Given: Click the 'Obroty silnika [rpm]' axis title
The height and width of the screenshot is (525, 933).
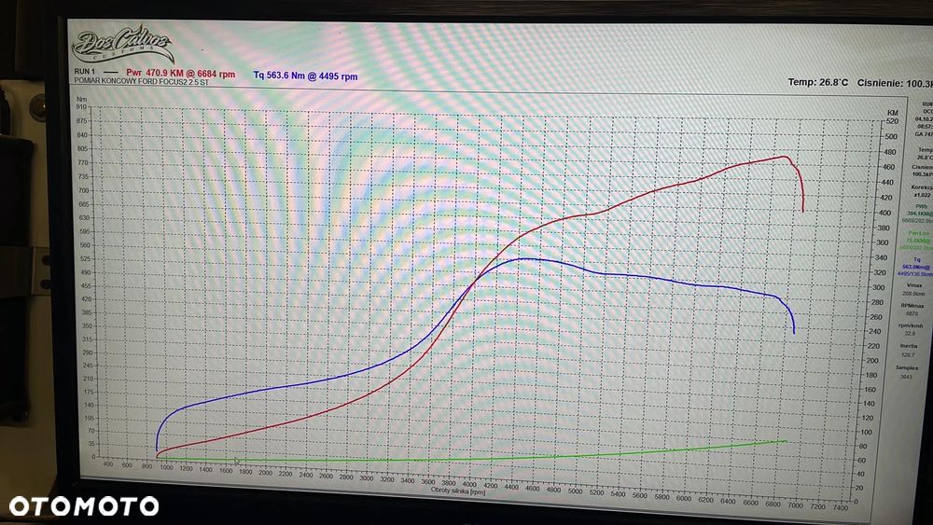Looking at the screenshot, I should point(458,490).
